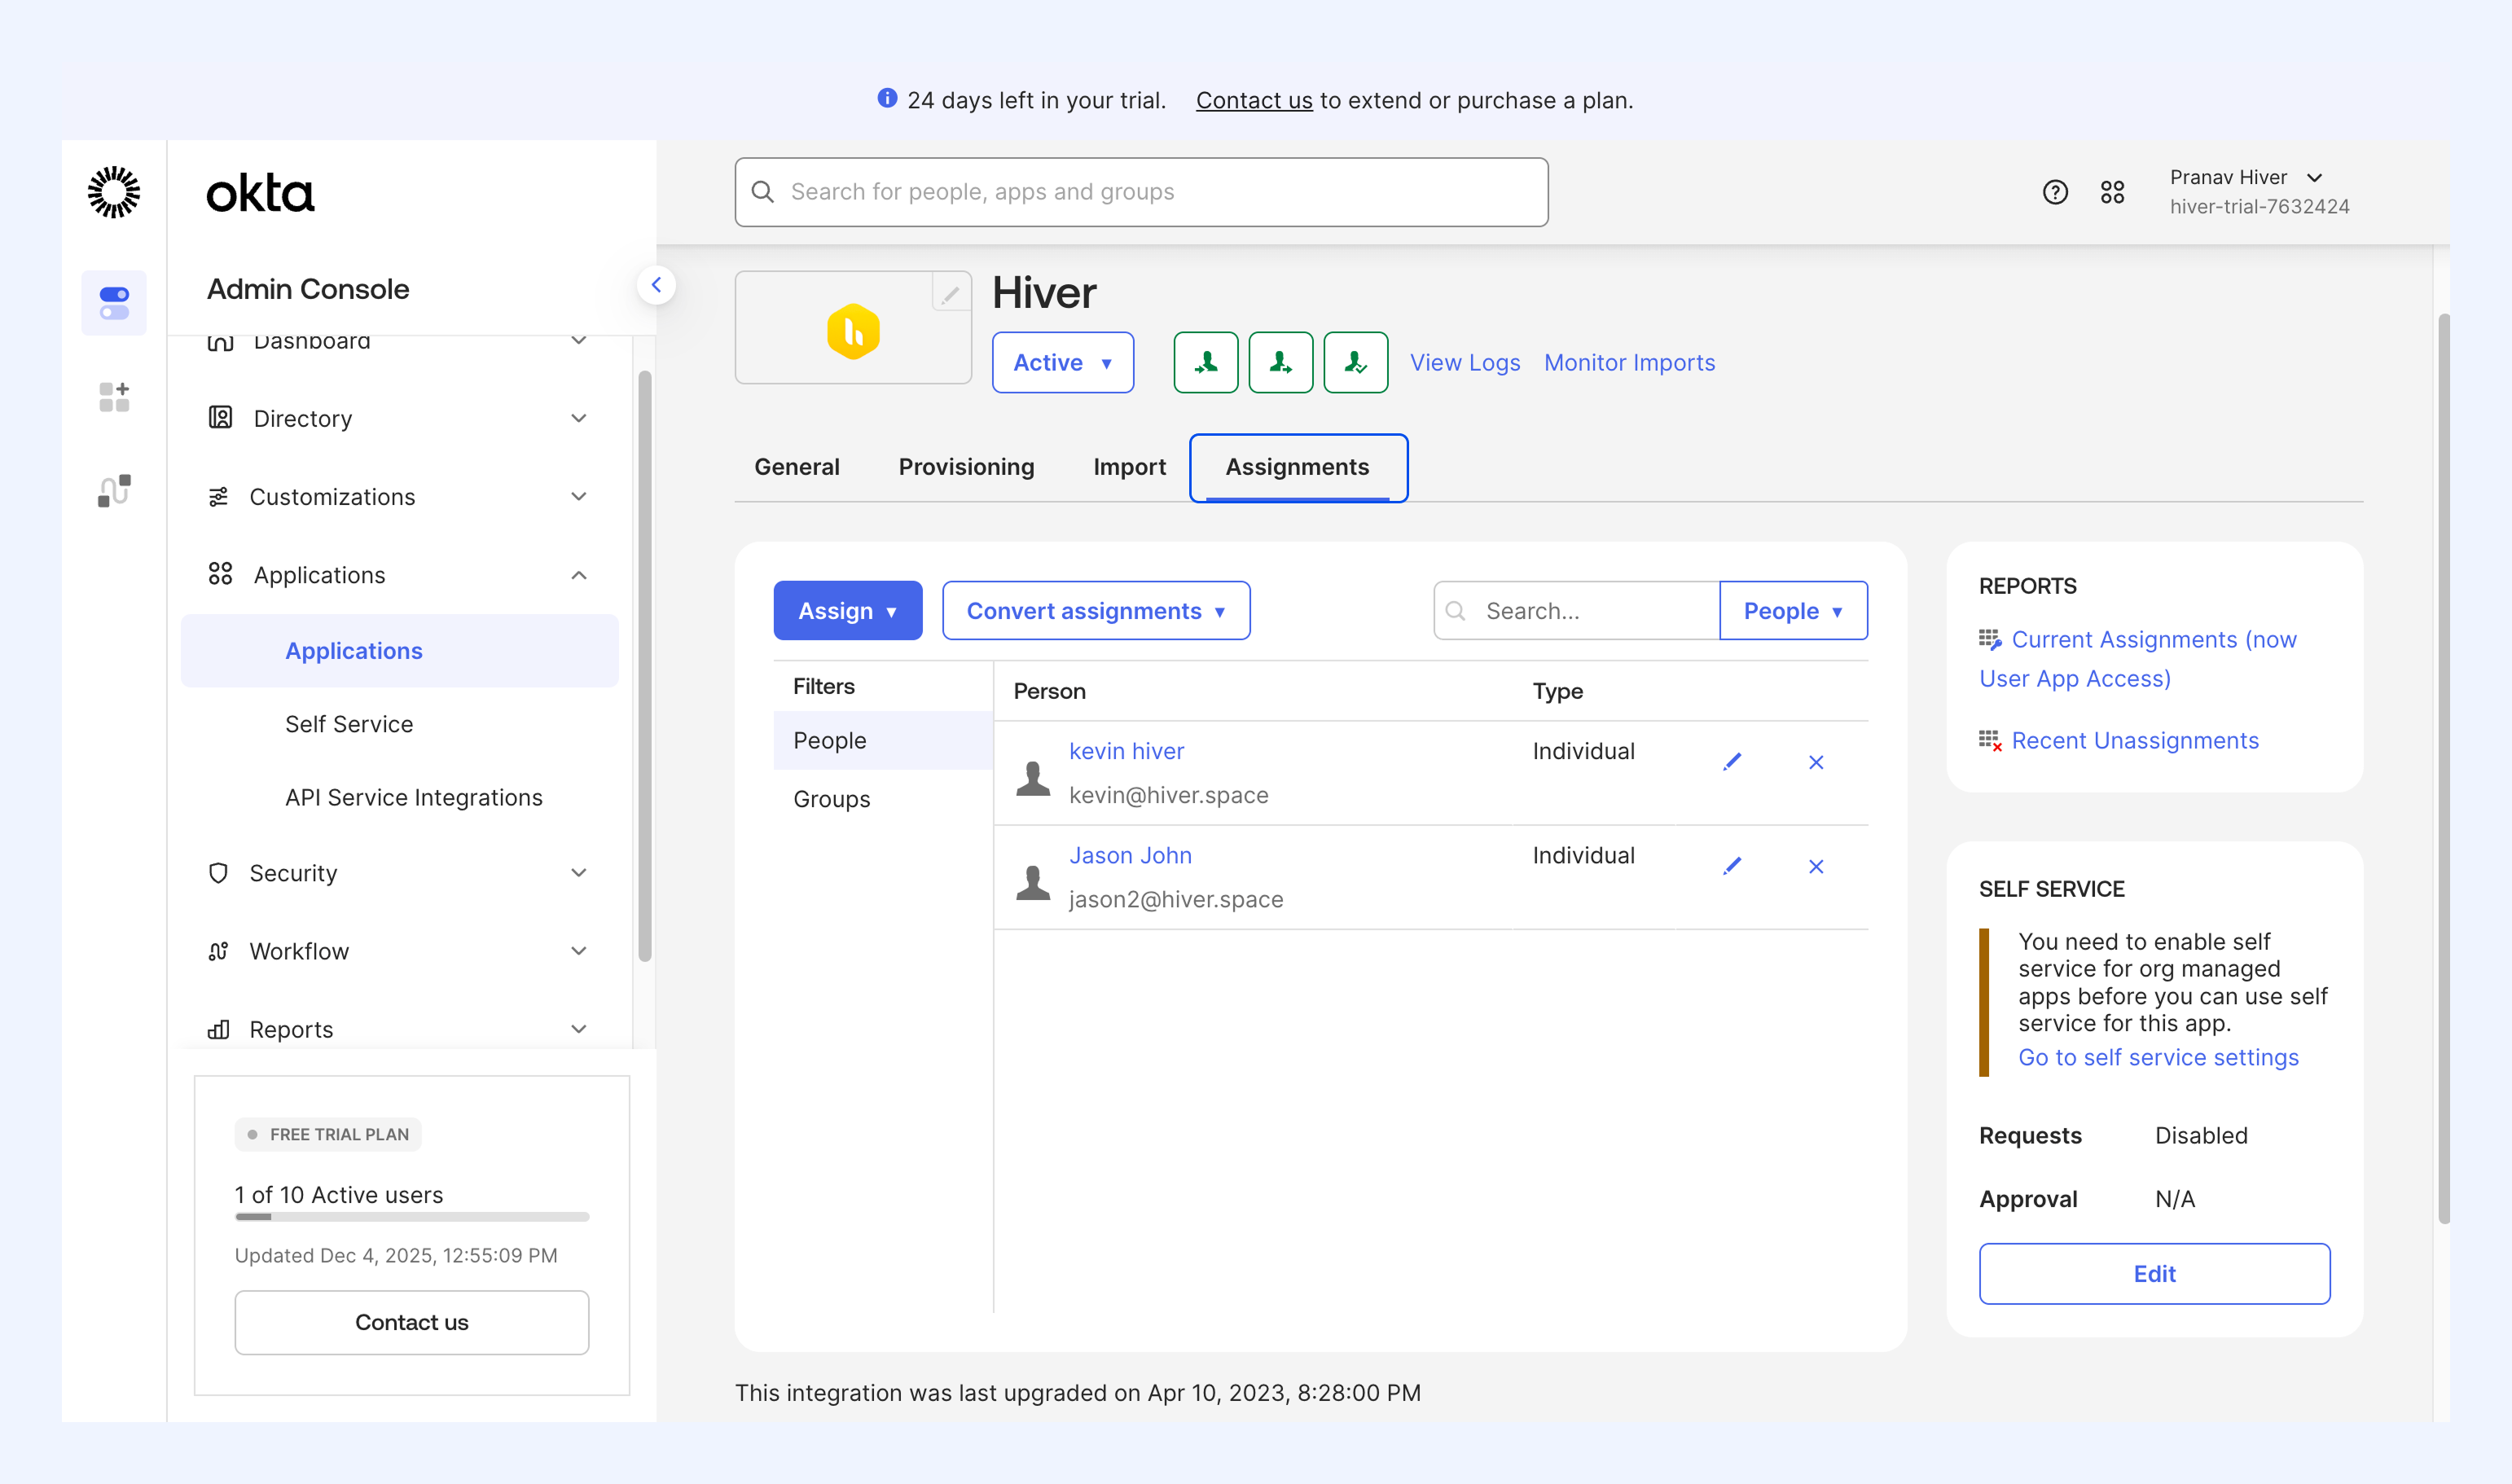Click the View Logs link
2512x1484 pixels.
[1465, 362]
